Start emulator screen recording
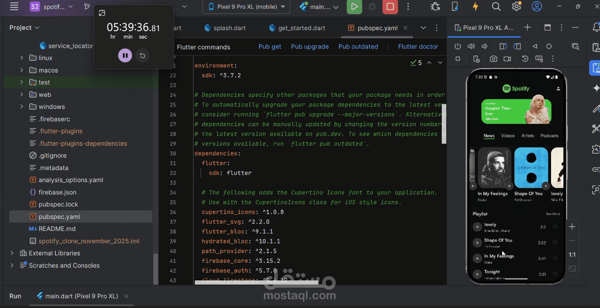Screen dimensions: 600x308 tap(507, 59)
